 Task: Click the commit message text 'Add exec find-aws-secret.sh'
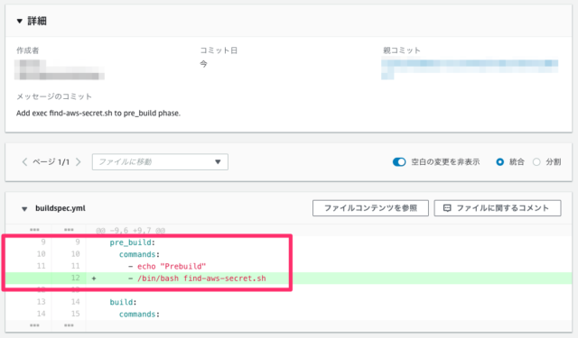pos(64,114)
